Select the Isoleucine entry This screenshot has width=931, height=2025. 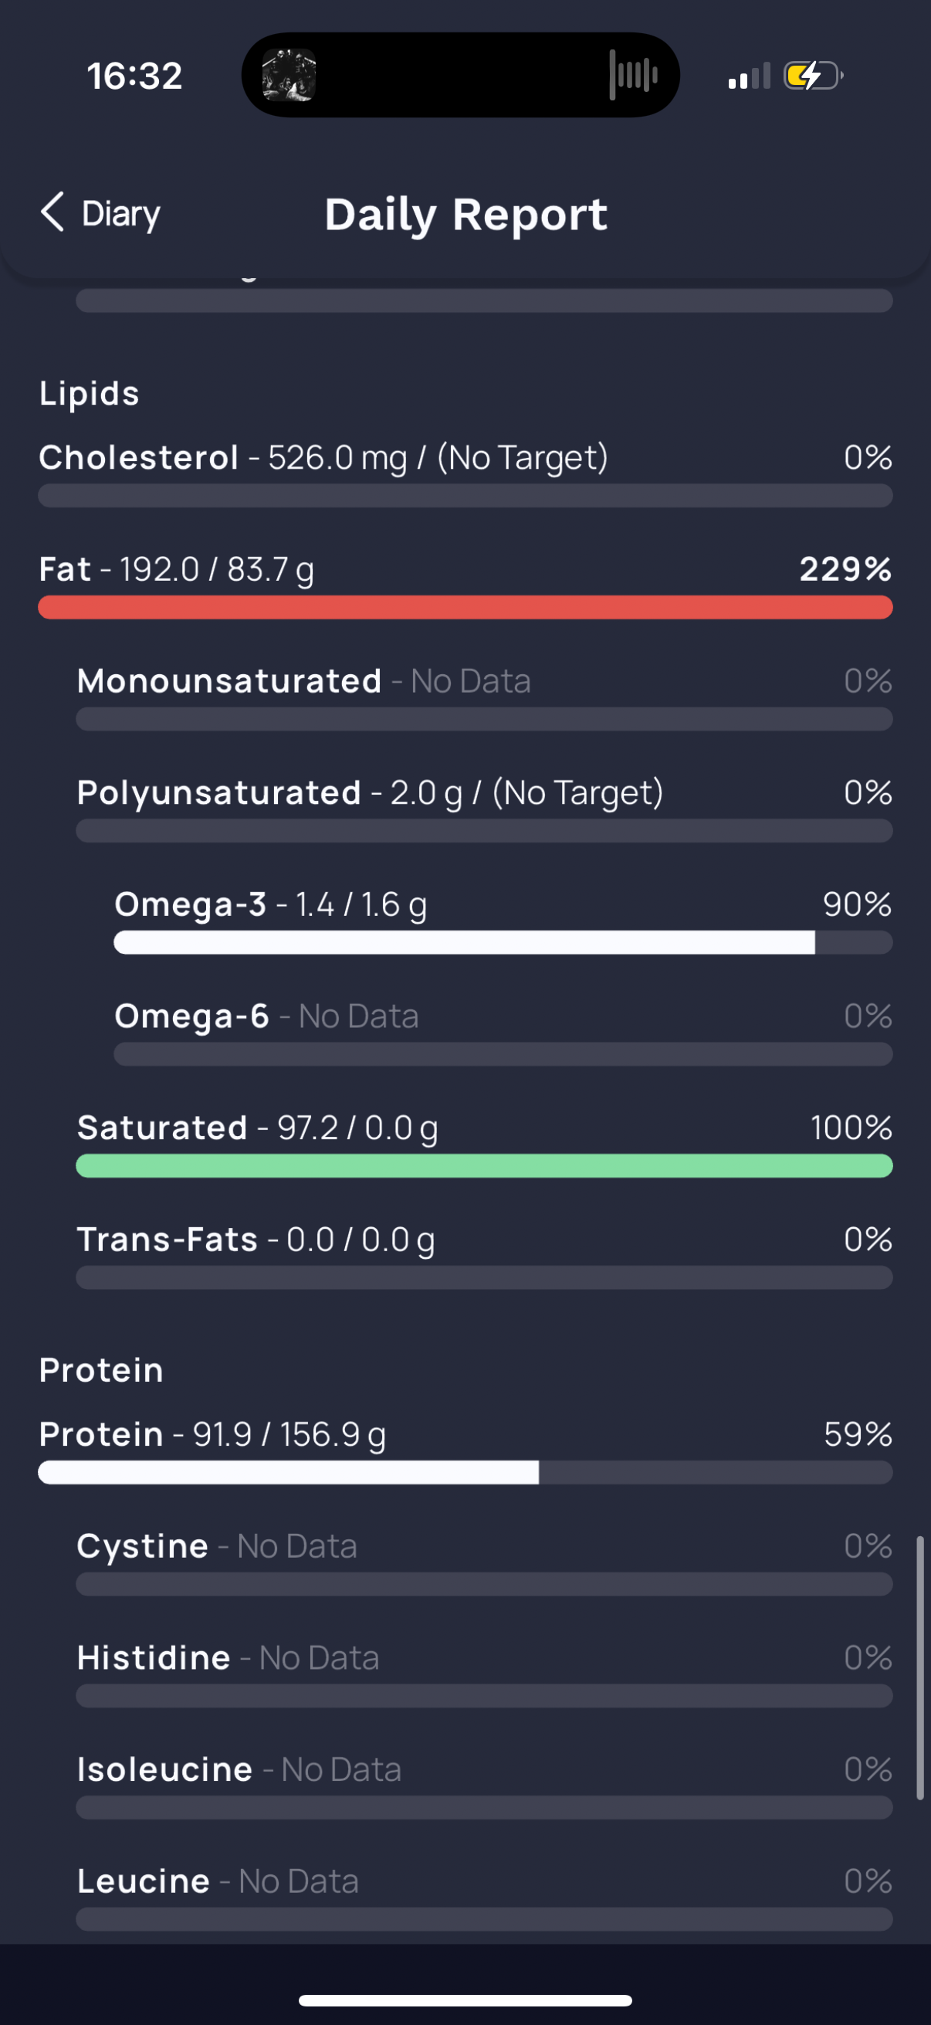[x=484, y=1785]
